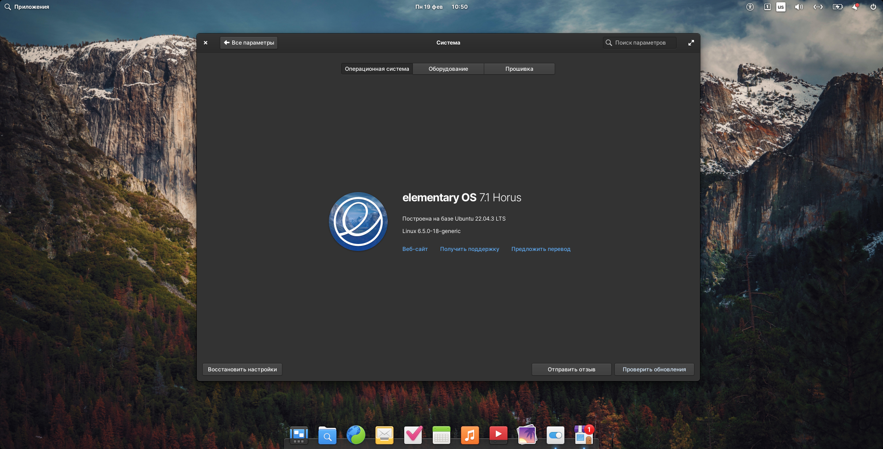This screenshot has height=449, width=883.
Task: Click the 'elementary OS 7.1 Horus' title
Action: point(462,198)
